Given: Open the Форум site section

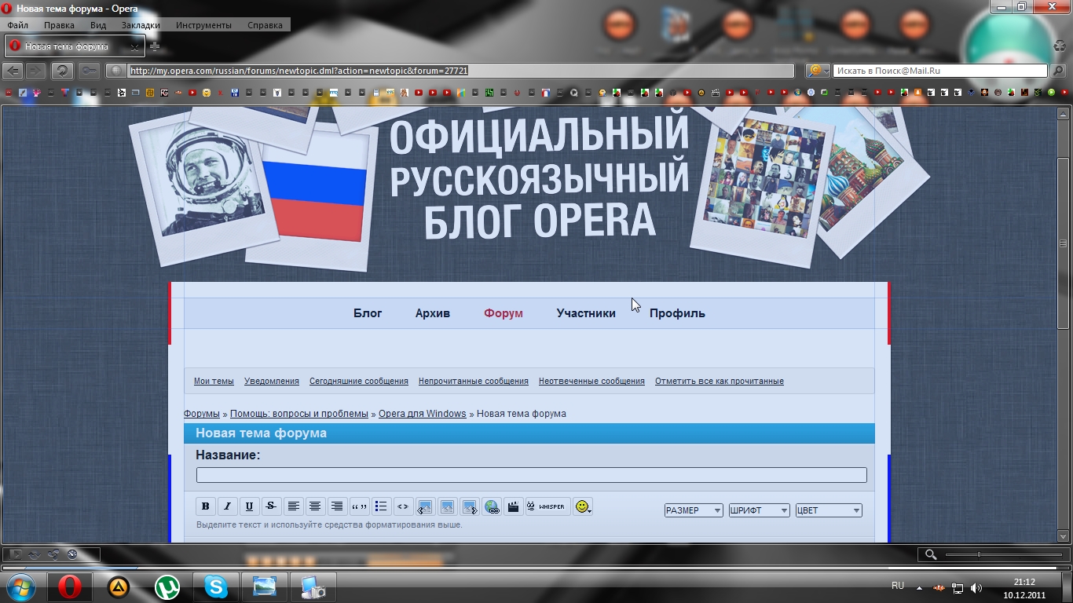Looking at the screenshot, I should (x=504, y=313).
